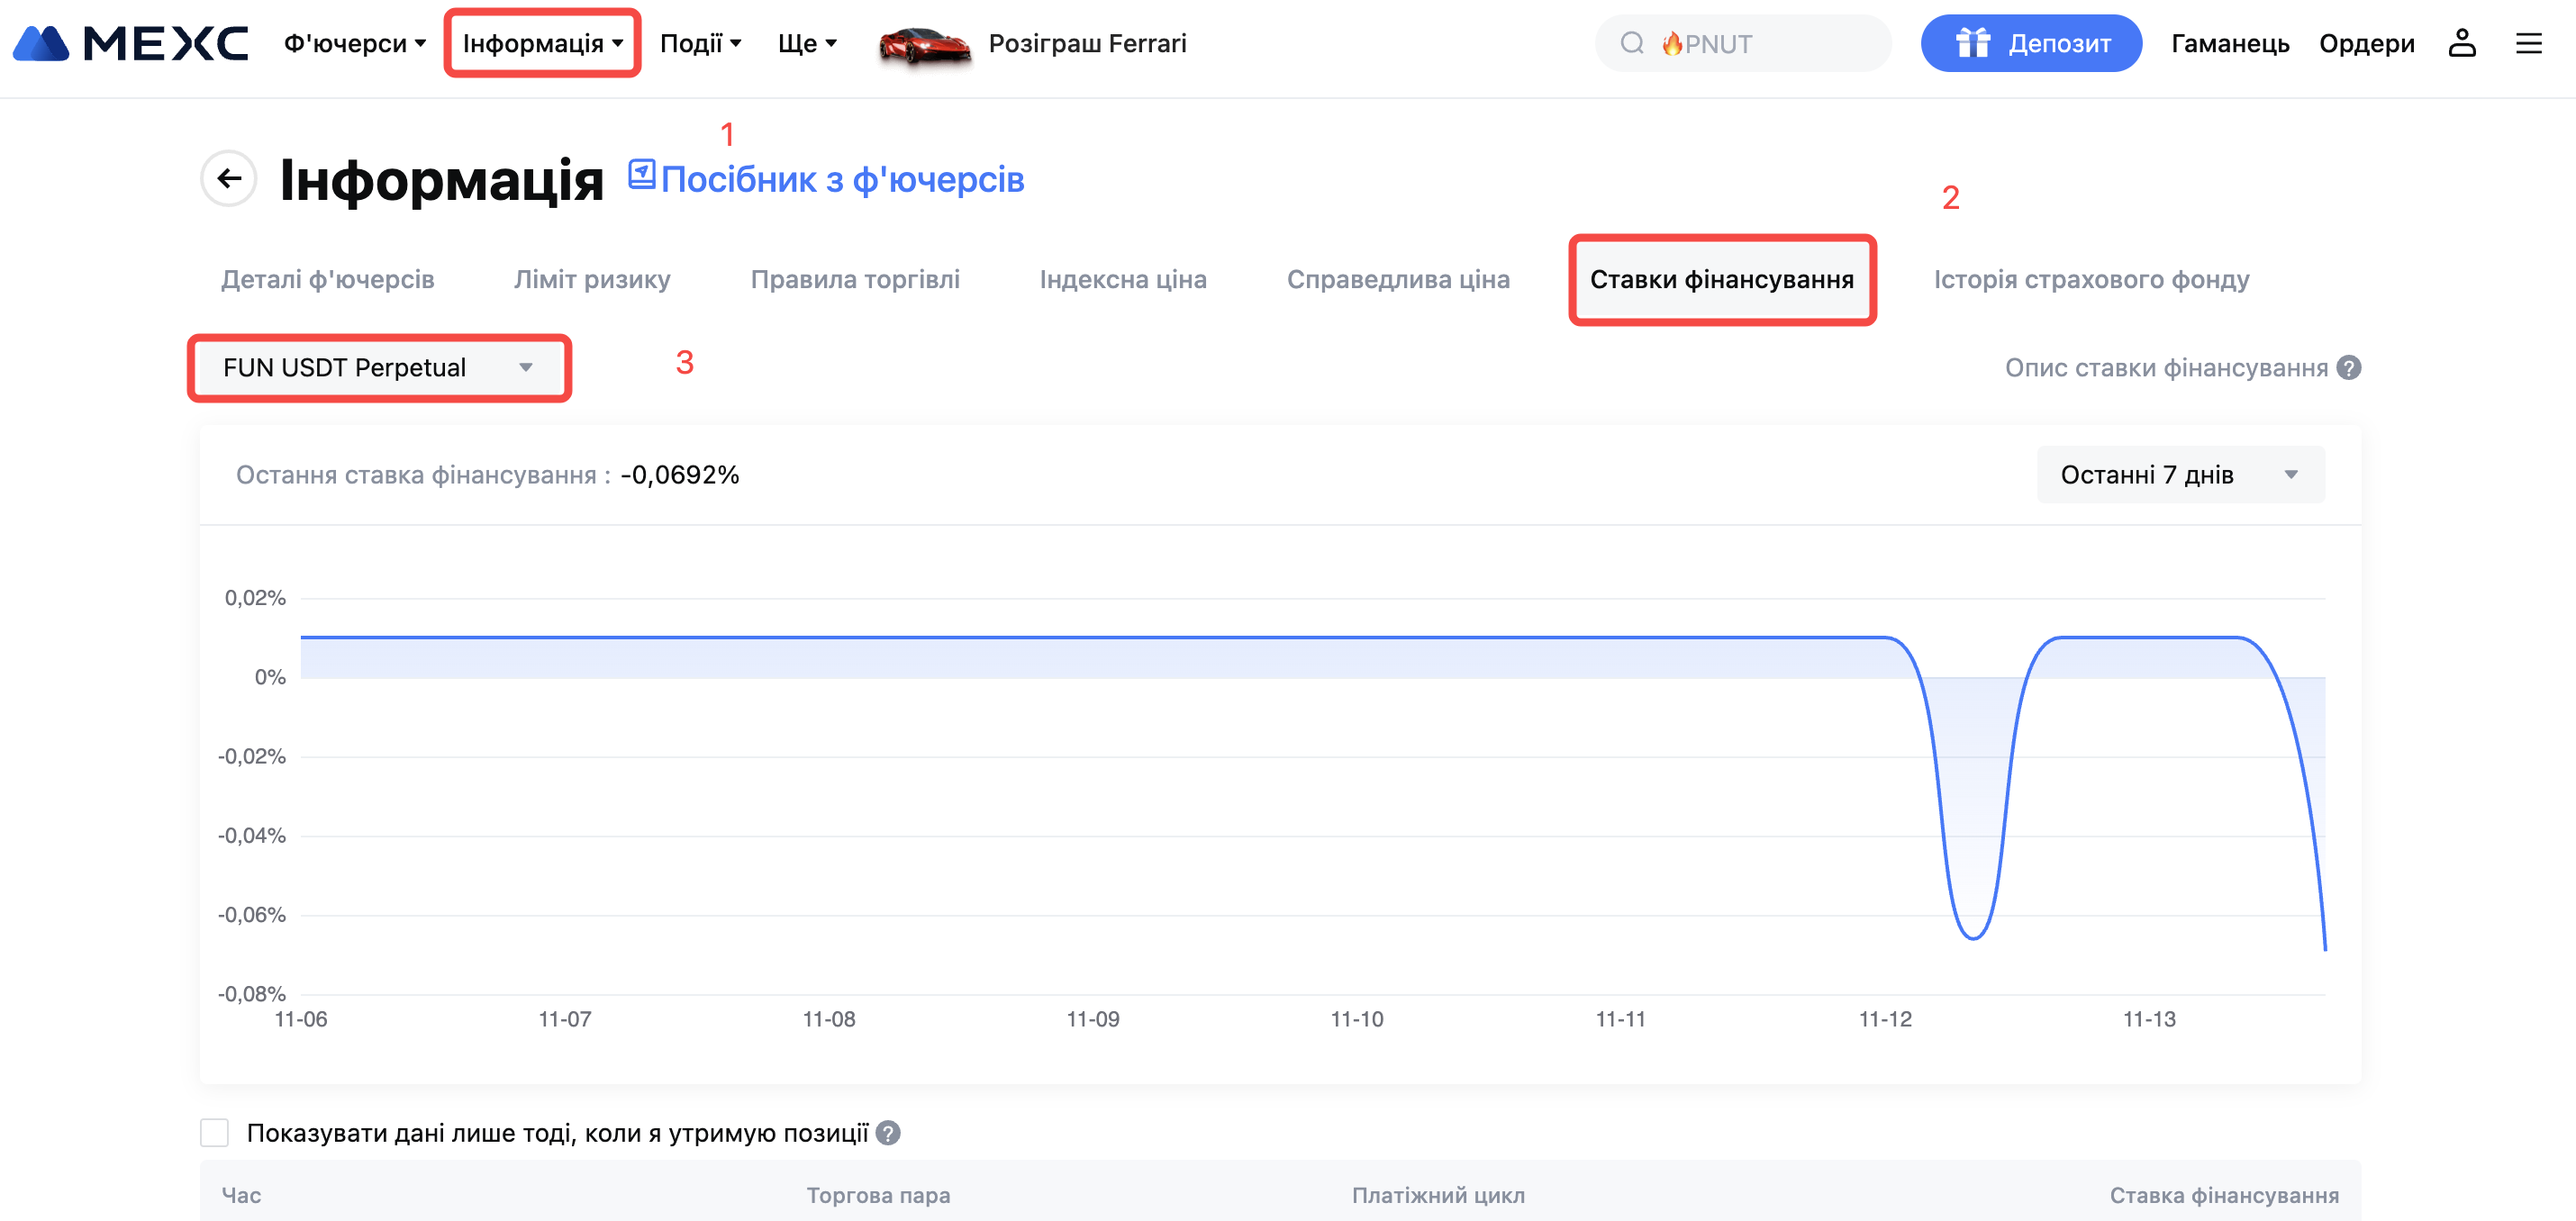Viewport: 2576px width, 1221px height.
Task: Open the FUN USDT Perpetual dropdown
Action: pyautogui.click(x=378, y=368)
